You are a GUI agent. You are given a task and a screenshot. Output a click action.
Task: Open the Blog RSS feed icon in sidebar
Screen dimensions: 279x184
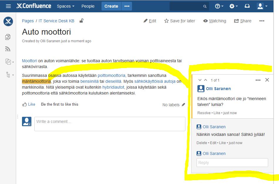point(8,49)
